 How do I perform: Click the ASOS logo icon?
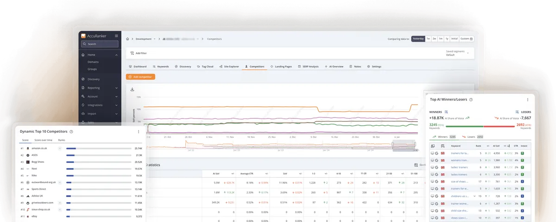(x=28, y=155)
